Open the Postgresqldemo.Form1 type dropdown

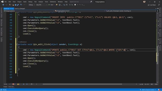pos(80,11)
